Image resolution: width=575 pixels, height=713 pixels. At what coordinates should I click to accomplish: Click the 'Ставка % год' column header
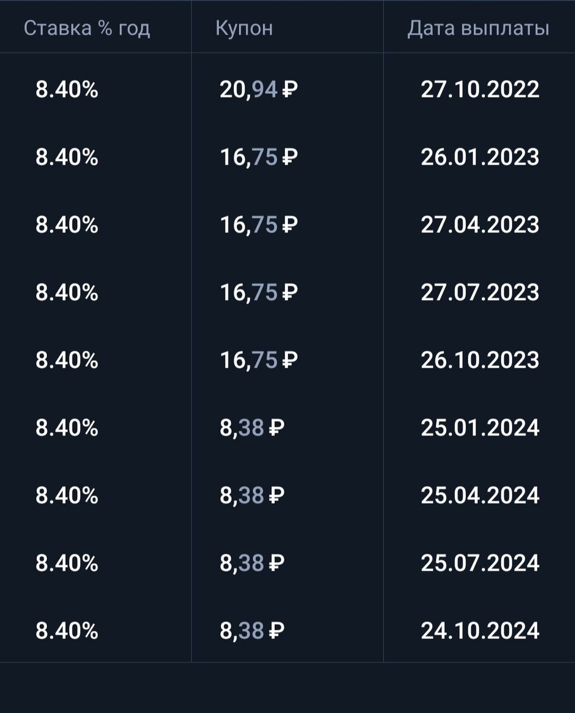coord(87,28)
